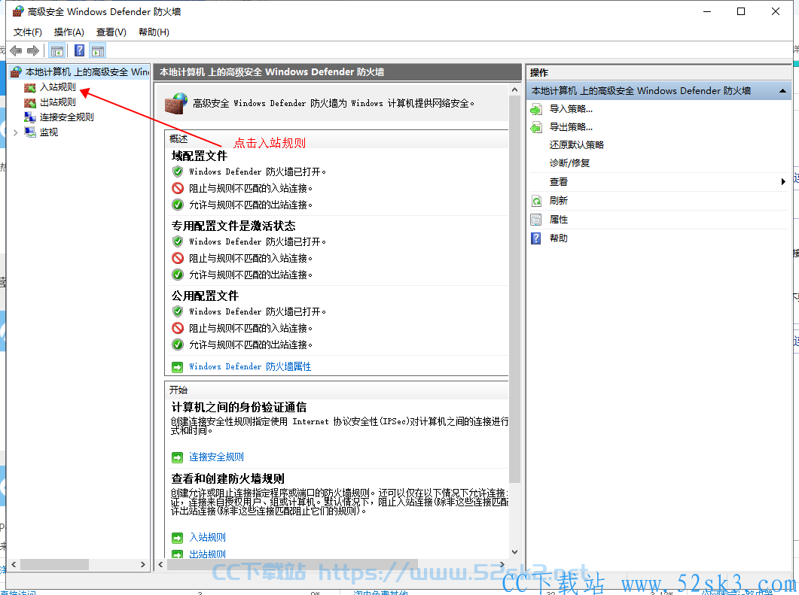Viewport: 799px width, 595px height.
Task: Open the 帮助(H) menu
Action: coord(154,32)
